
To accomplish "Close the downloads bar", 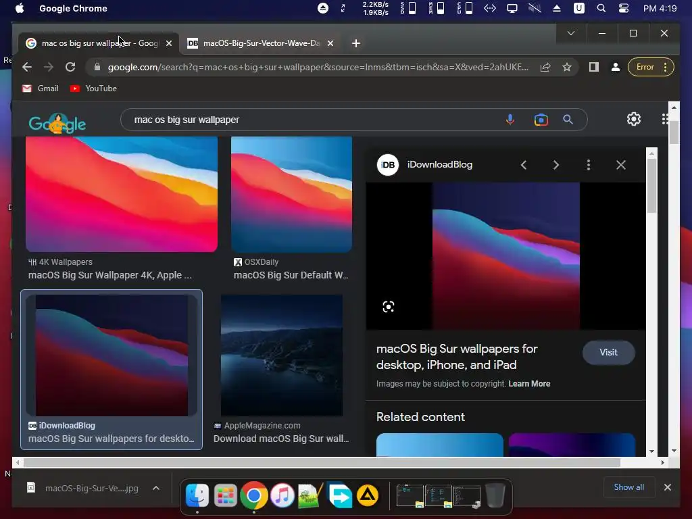I will coord(667,487).
